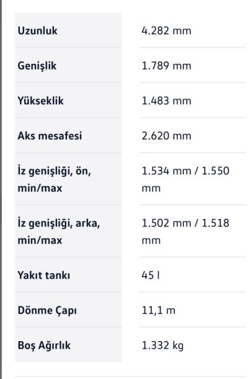Select the Dönme Çapı label
Viewport: 248px width, 379px height.
pos(47,311)
